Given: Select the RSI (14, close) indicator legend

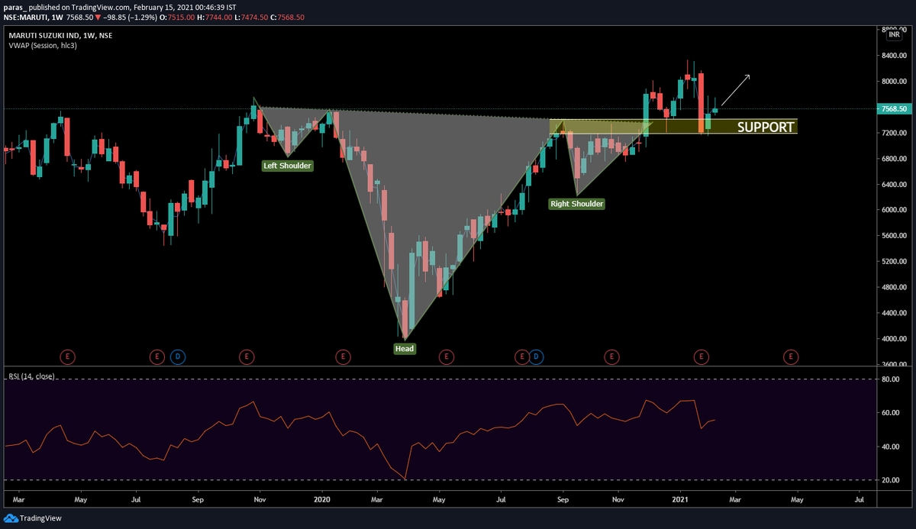Looking at the screenshot, I should click(x=31, y=376).
